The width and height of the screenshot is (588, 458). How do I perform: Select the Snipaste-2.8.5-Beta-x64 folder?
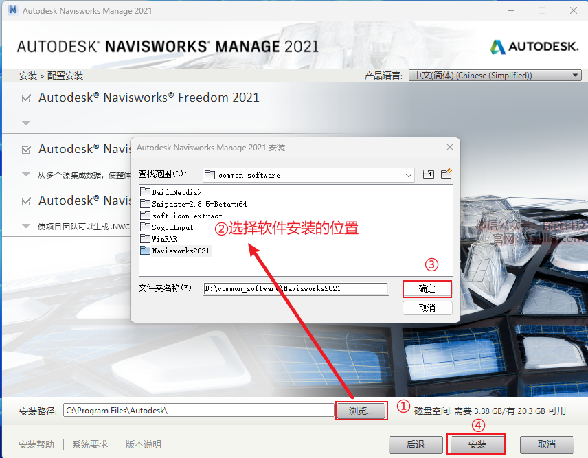click(x=194, y=204)
